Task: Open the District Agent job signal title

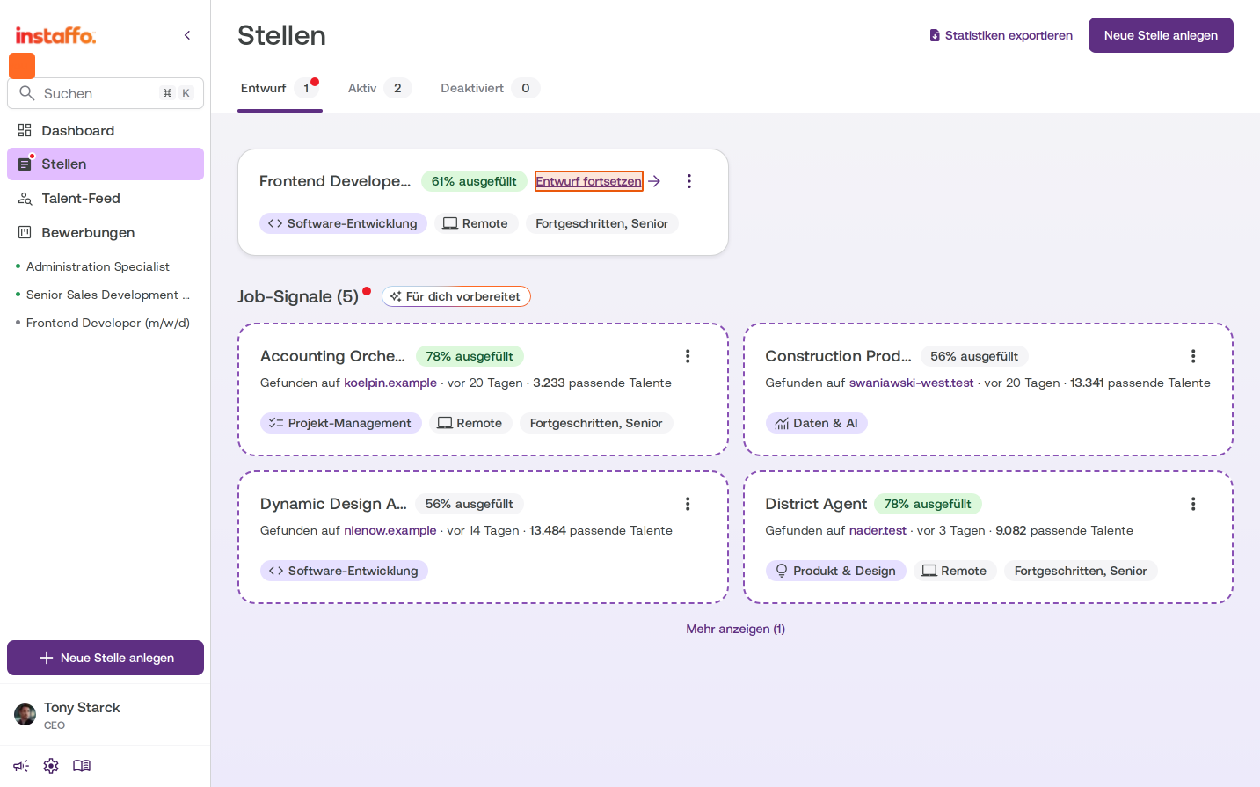Action: (816, 504)
